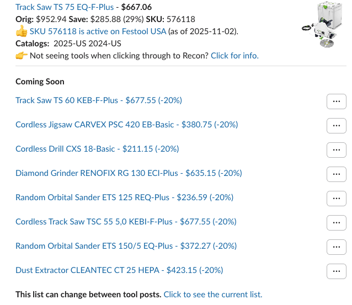Open more options for Sander ETS 150/5
The width and height of the screenshot is (352, 305).
[336, 247]
